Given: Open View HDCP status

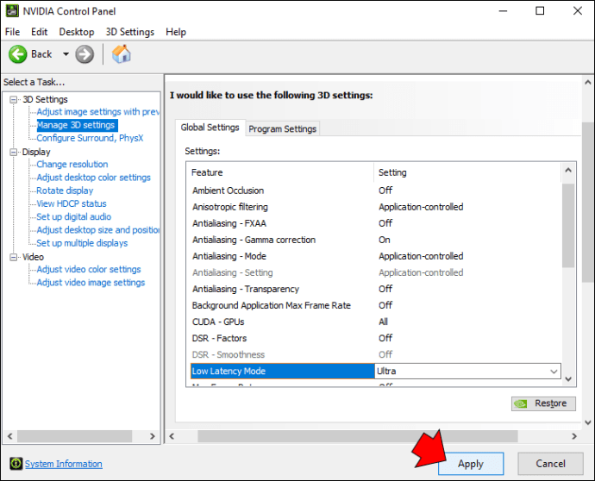Looking at the screenshot, I should pyautogui.click(x=72, y=203).
